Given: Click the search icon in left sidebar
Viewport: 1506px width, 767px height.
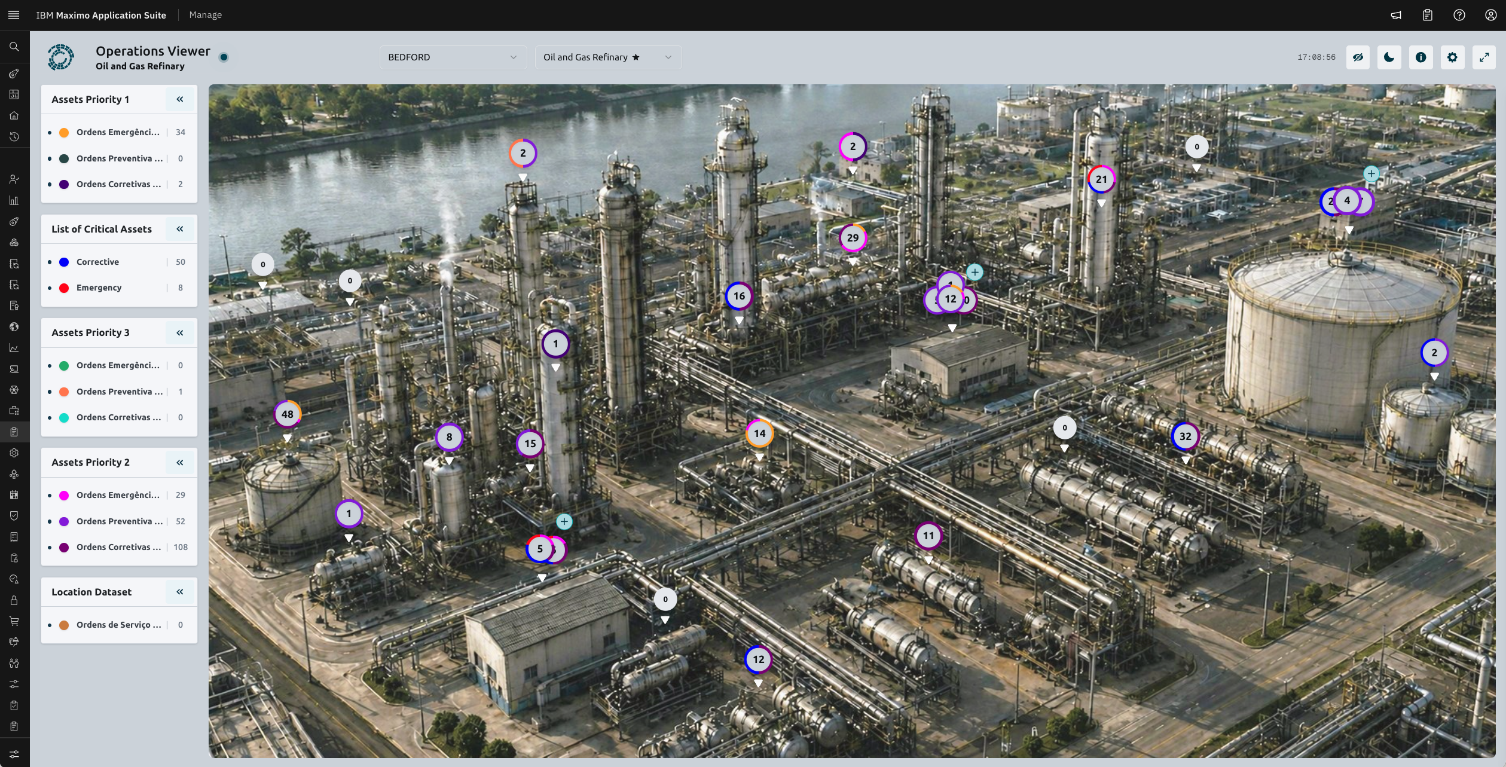Looking at the screenshot, I should 14,47.
